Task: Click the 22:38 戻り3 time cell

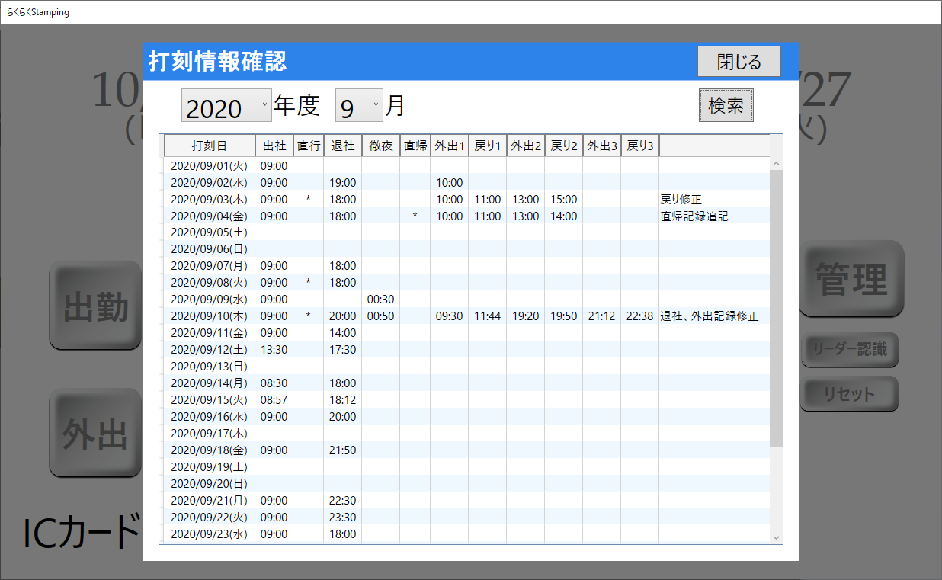Action: click(x=639, y=316)
